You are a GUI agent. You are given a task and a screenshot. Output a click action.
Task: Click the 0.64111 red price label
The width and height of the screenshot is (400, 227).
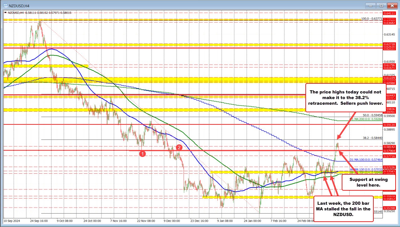coord(390,13)
